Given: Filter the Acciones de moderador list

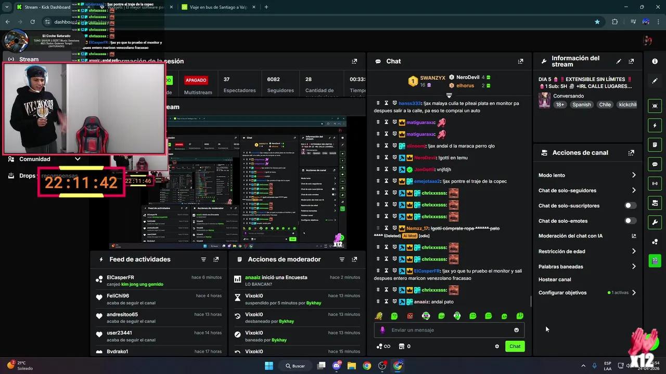Looking at the screenshot, I should pyautogui.click(x=342, y=259).
